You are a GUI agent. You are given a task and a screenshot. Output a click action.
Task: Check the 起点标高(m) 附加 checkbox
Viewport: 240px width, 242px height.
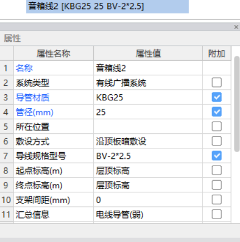pos(217,171)
